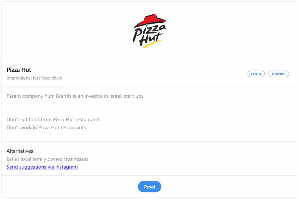Click the bold Pizza Hut title
This screenshot has width=299, height=199.
(19, 70)
